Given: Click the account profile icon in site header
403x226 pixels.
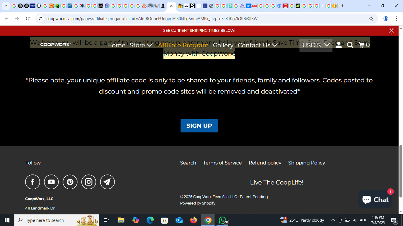Looking at the screenshot, I should click(339, 45).
